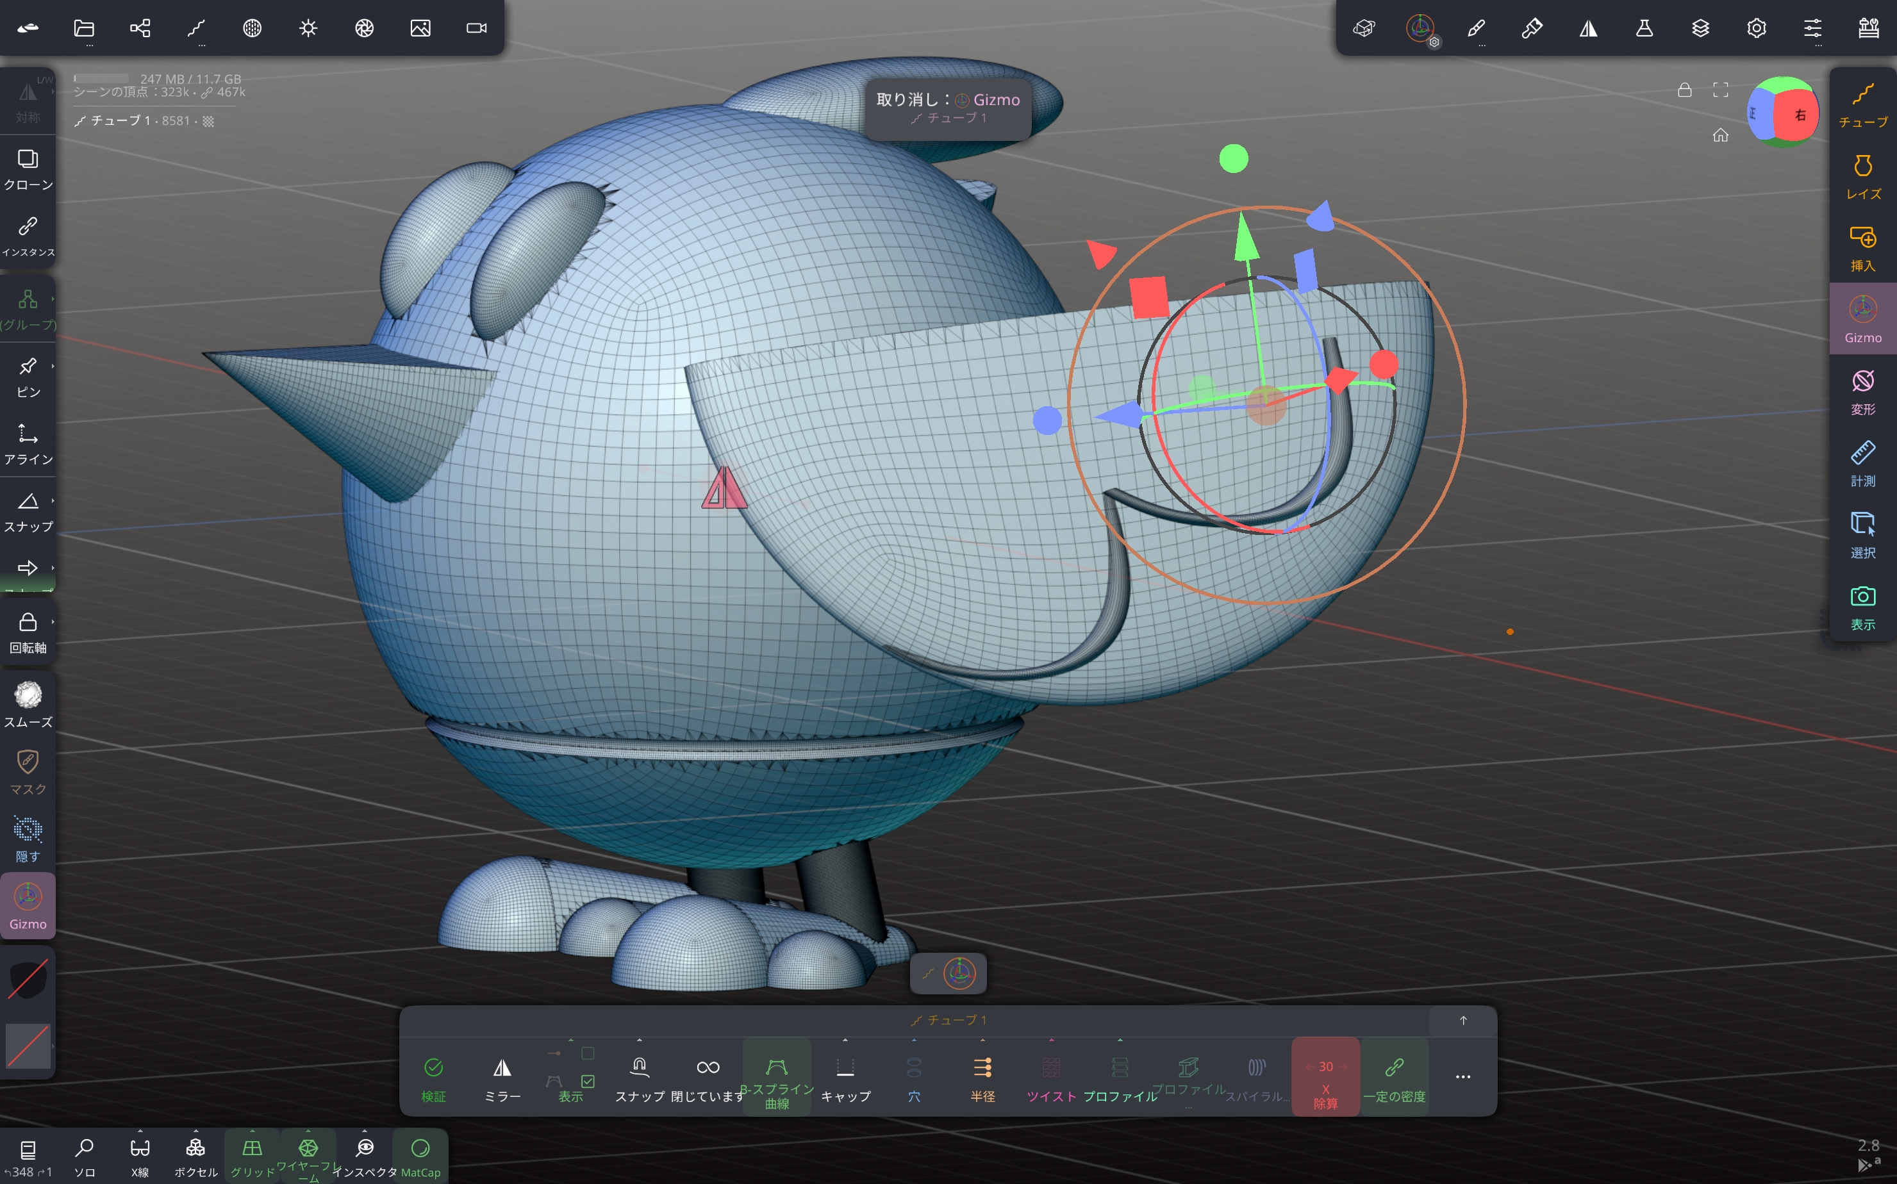Select the チューブ tool in right panel

pos(1862,104)
